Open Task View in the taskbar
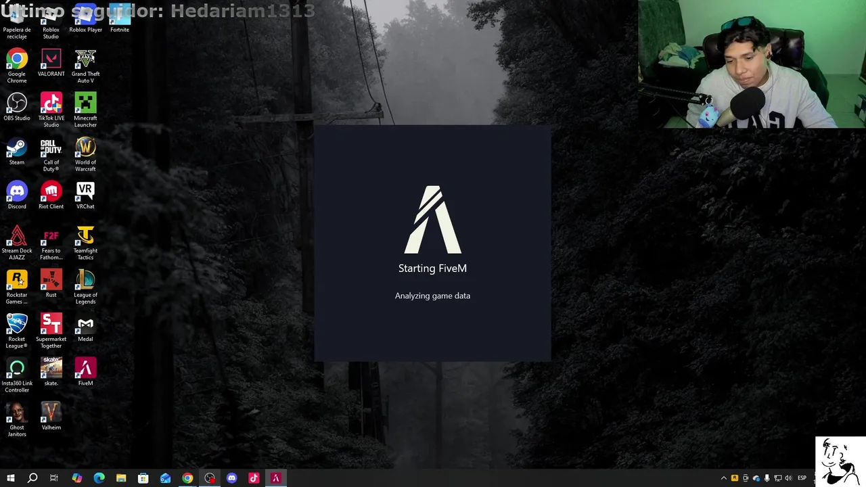The height and width of the screenshot is (487, 866). point(54,478)
